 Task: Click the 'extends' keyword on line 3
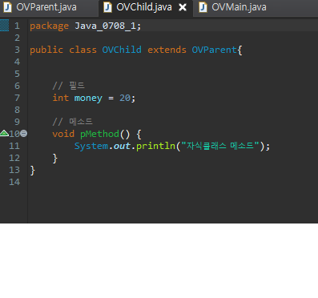point(167,50)
